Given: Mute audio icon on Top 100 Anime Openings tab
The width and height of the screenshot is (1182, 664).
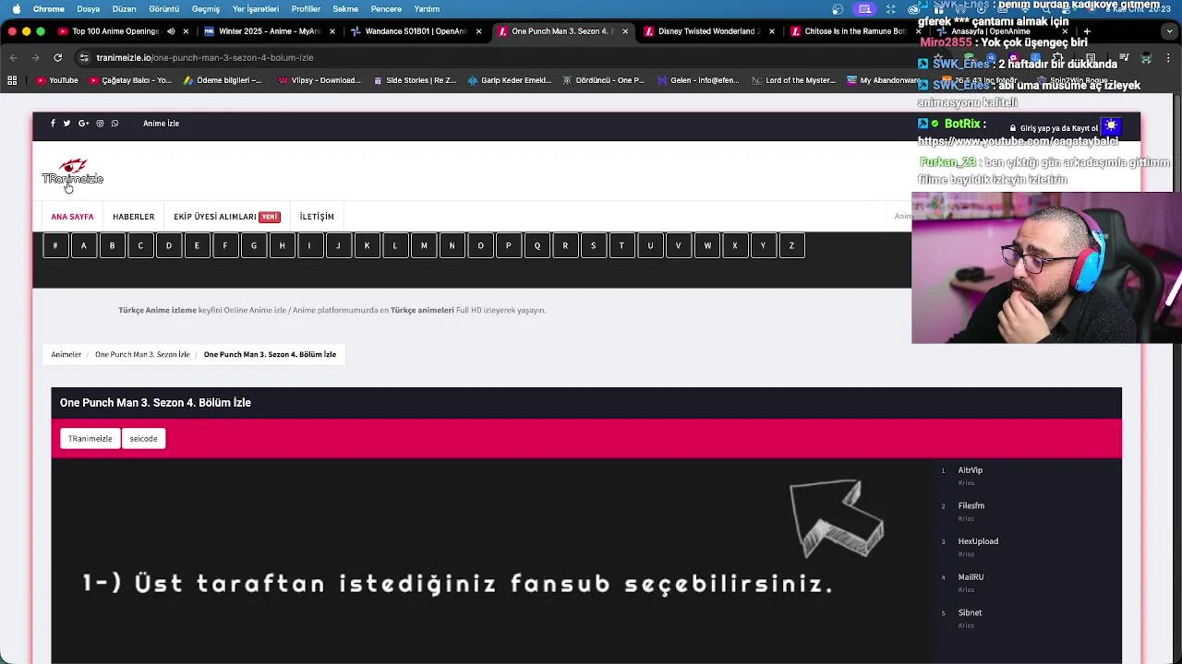Looking at the screenshot, I should [171, 31].
